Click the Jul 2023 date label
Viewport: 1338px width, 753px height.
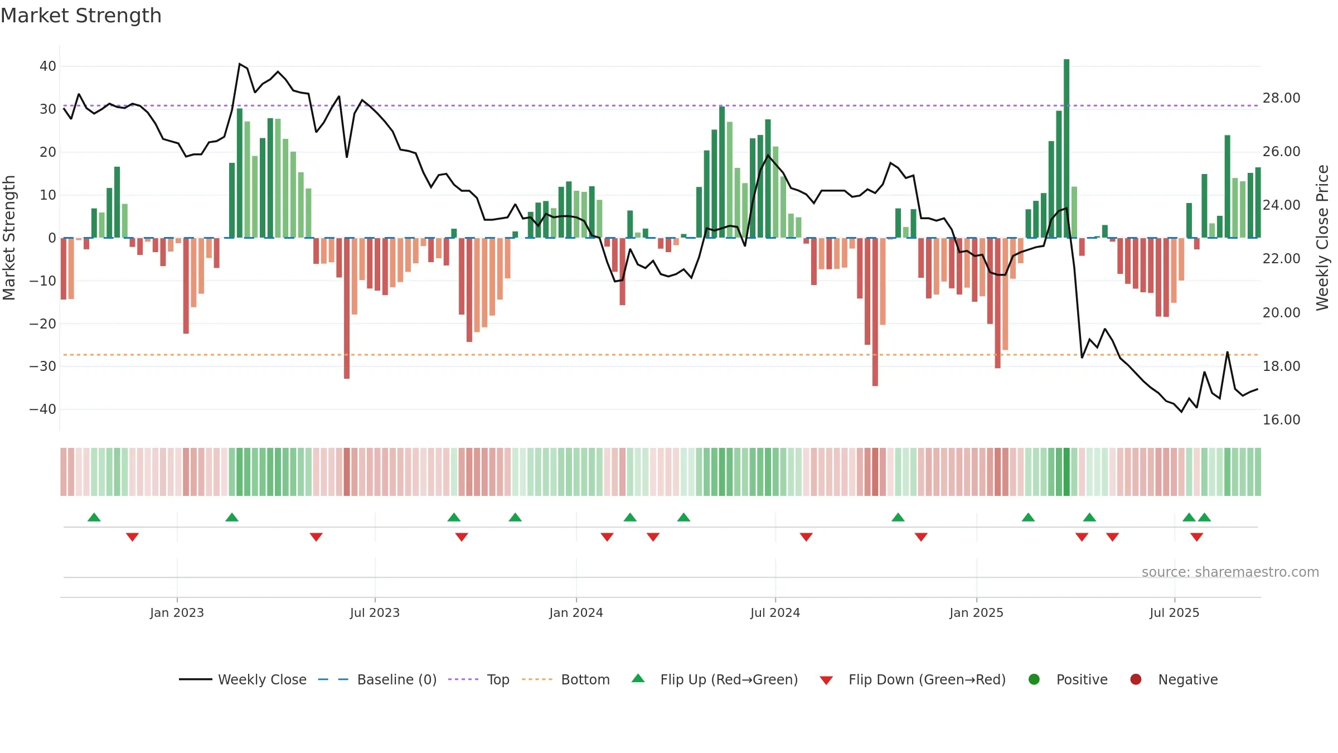[375, 613]
